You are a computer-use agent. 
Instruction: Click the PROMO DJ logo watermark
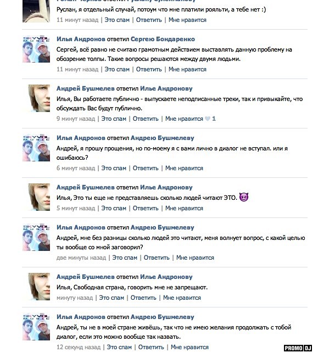click(x=298, y=348)
